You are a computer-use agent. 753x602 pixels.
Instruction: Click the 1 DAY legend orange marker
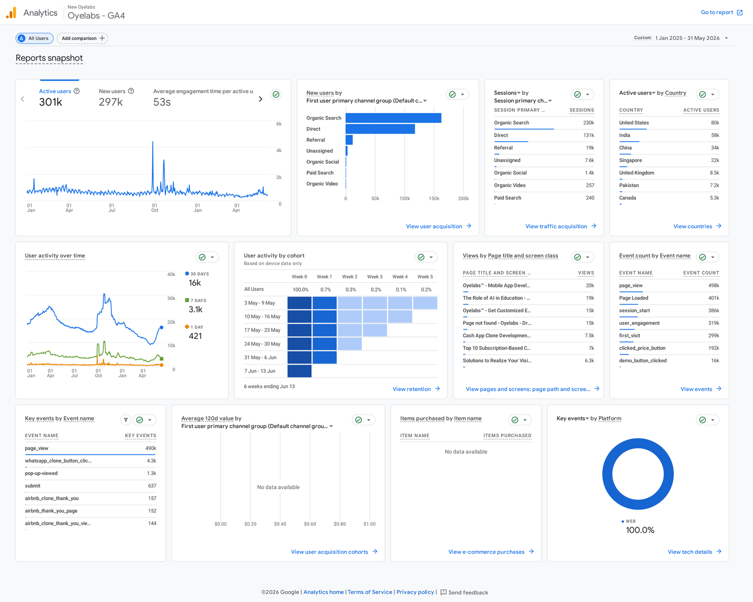[x=187, y=327]
